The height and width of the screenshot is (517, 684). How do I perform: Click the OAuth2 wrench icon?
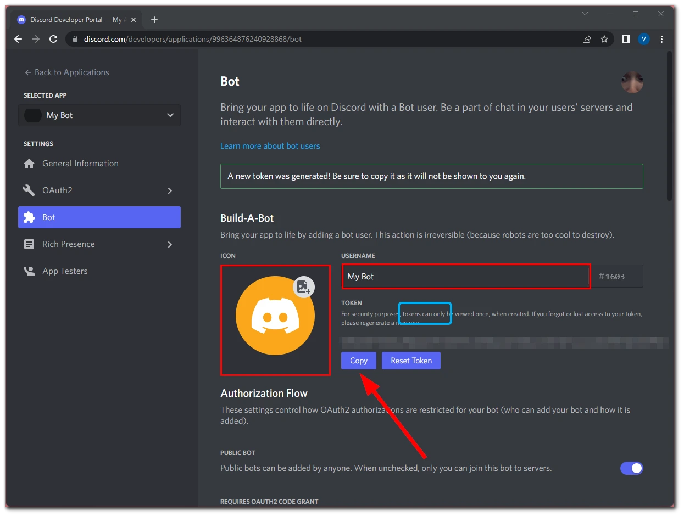(29, 190)
